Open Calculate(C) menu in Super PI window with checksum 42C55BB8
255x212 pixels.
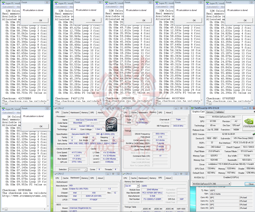pos(8,7)
